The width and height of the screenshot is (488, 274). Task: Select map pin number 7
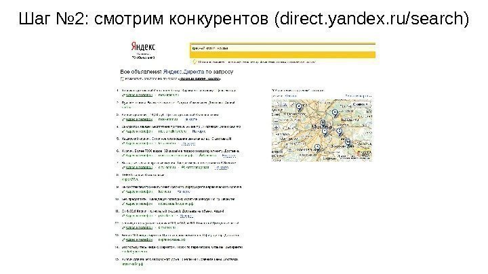pyautogui.click(x=325, y=133)
